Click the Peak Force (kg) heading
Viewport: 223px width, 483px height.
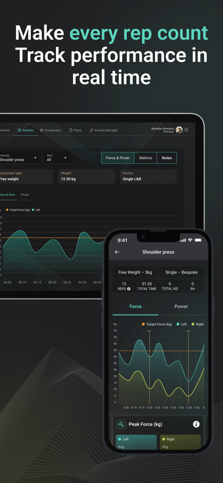(145, 424)
